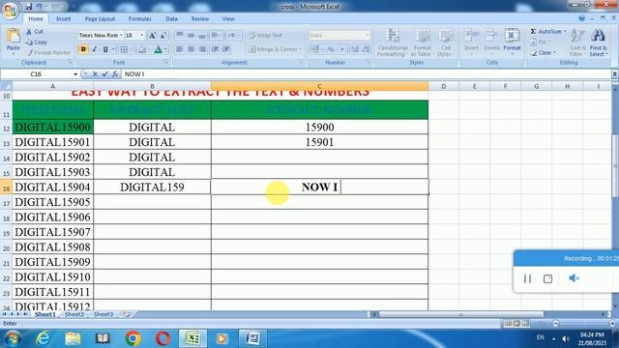Switch to the Sheet3 tab
Screen dimensions: 619x348
coord(103,314)
